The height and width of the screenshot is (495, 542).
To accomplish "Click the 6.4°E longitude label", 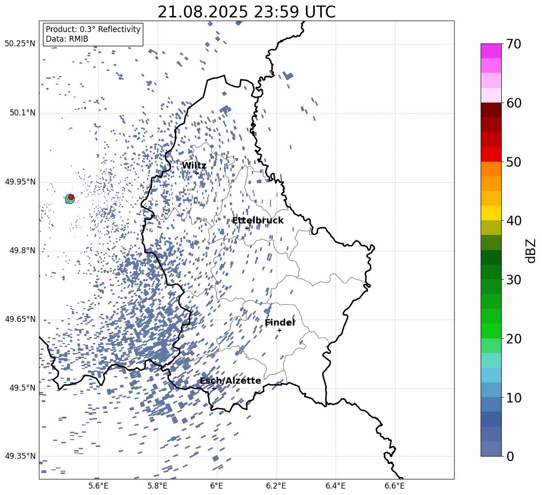I will (335, 486).
